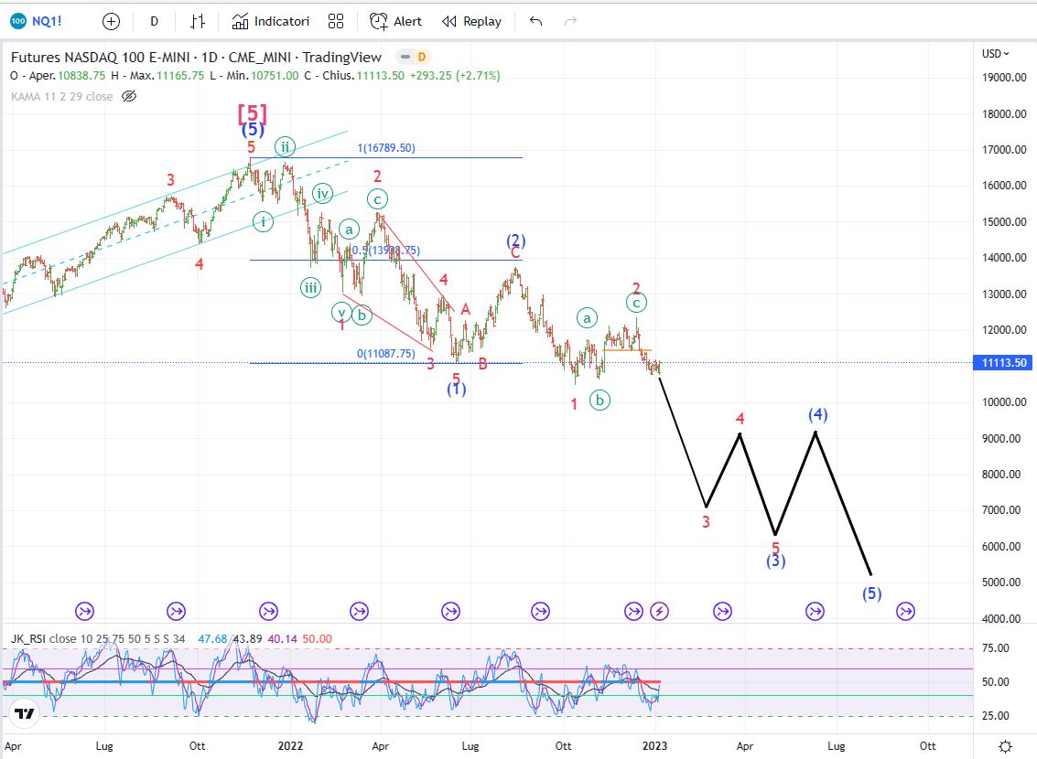This screenshot has width=1037, height=759.
Task: Select the circled i wave label
Action: coord(264,221)
